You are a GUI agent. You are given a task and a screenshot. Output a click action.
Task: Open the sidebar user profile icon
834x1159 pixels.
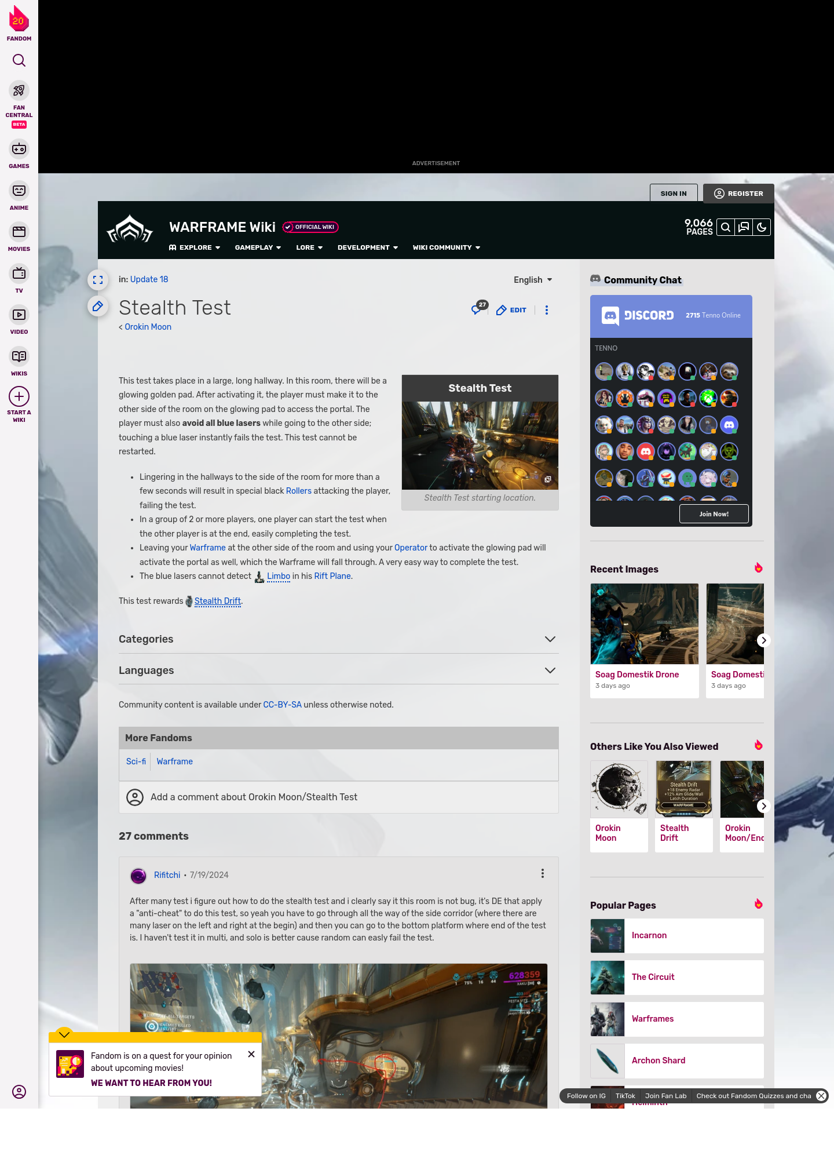19,1092
